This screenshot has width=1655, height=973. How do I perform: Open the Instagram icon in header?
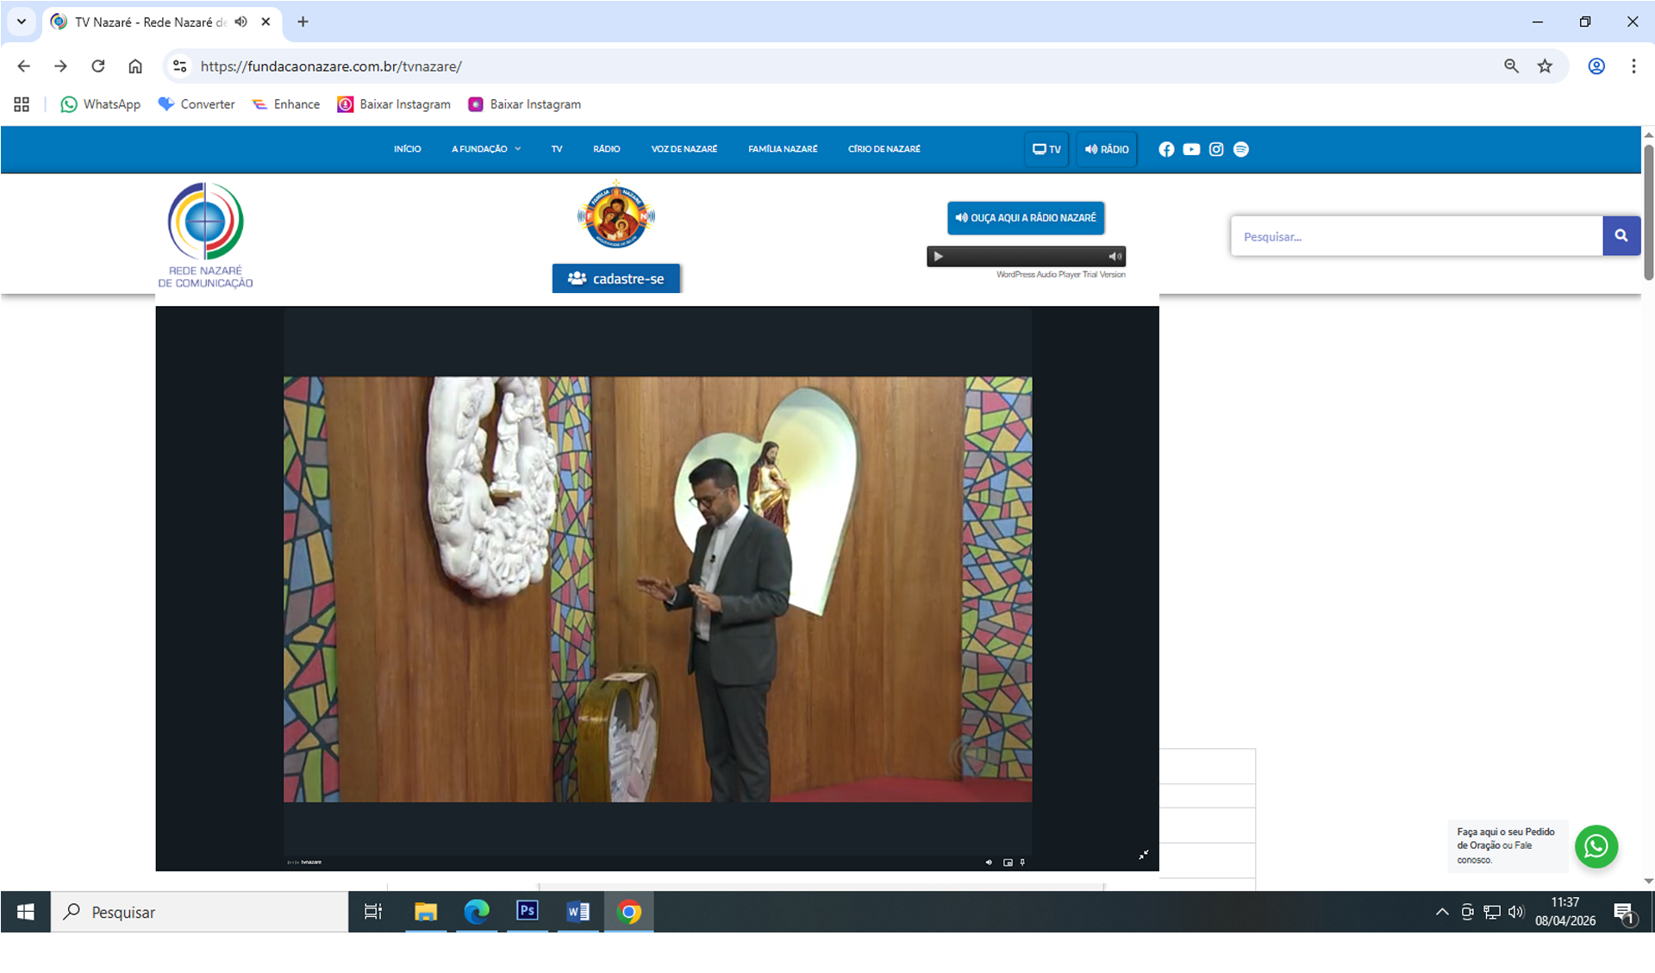tap(1216, 149)
